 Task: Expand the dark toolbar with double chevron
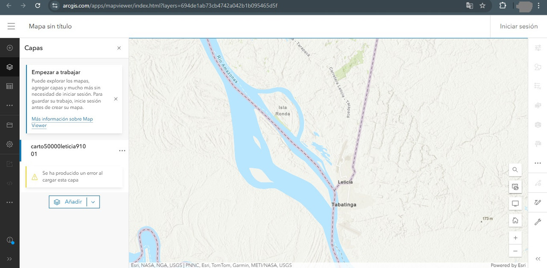point(10,259)
